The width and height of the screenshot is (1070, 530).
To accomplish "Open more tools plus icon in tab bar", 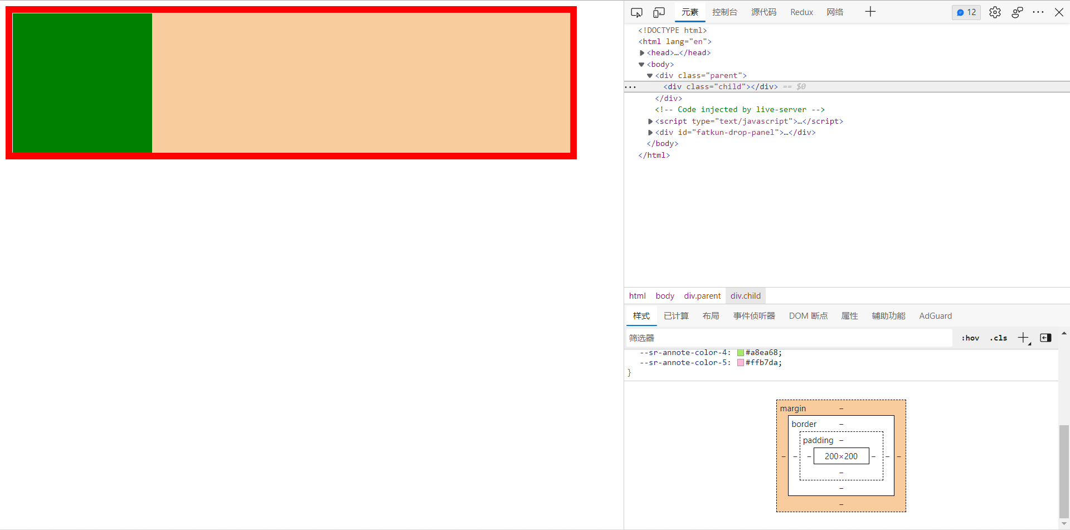I will pos(870,12).
